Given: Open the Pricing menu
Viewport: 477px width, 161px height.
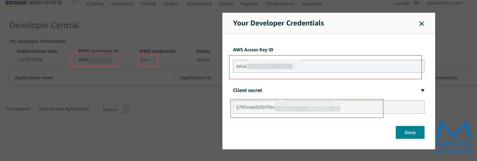Looking at the screenshot, I should 148,4.
